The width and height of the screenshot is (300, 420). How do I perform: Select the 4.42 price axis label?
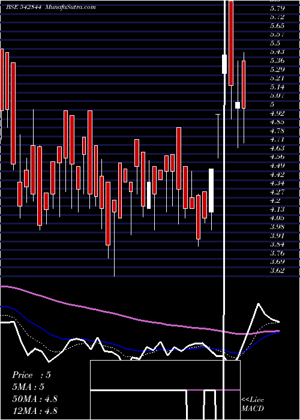(277, 175)
